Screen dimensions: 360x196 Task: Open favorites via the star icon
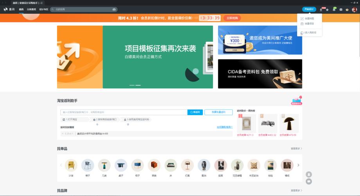pyautogui.click(x=327, y=10)
